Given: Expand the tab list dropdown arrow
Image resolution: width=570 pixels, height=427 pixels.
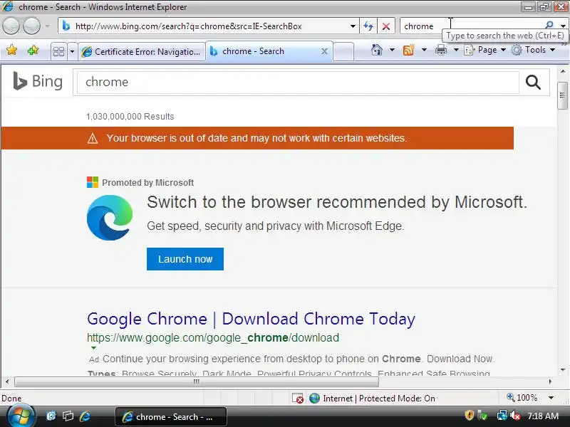Looking at the screenshot, I should 72,51.
